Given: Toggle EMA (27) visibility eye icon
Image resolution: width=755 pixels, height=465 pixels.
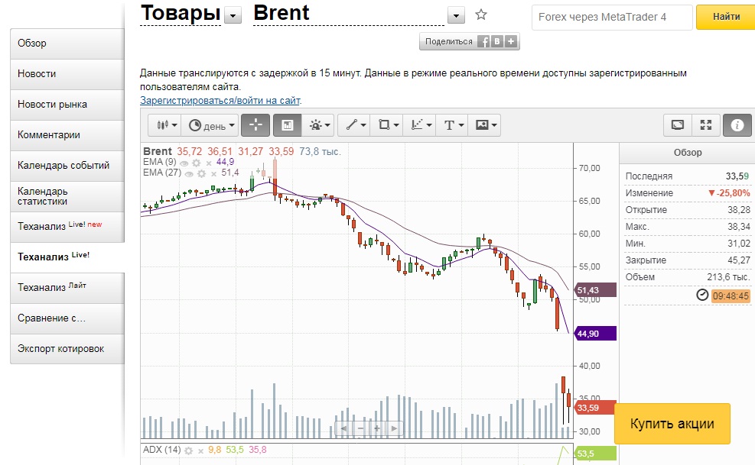Looking at the screenshot, I should pos(189,173).
